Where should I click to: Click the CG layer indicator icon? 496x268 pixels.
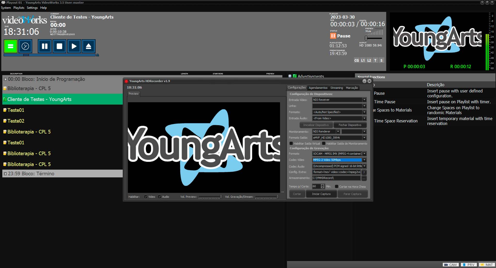point(357,60)
